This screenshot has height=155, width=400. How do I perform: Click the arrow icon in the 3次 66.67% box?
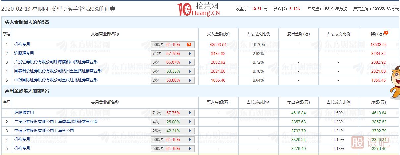tap(190, 62)
